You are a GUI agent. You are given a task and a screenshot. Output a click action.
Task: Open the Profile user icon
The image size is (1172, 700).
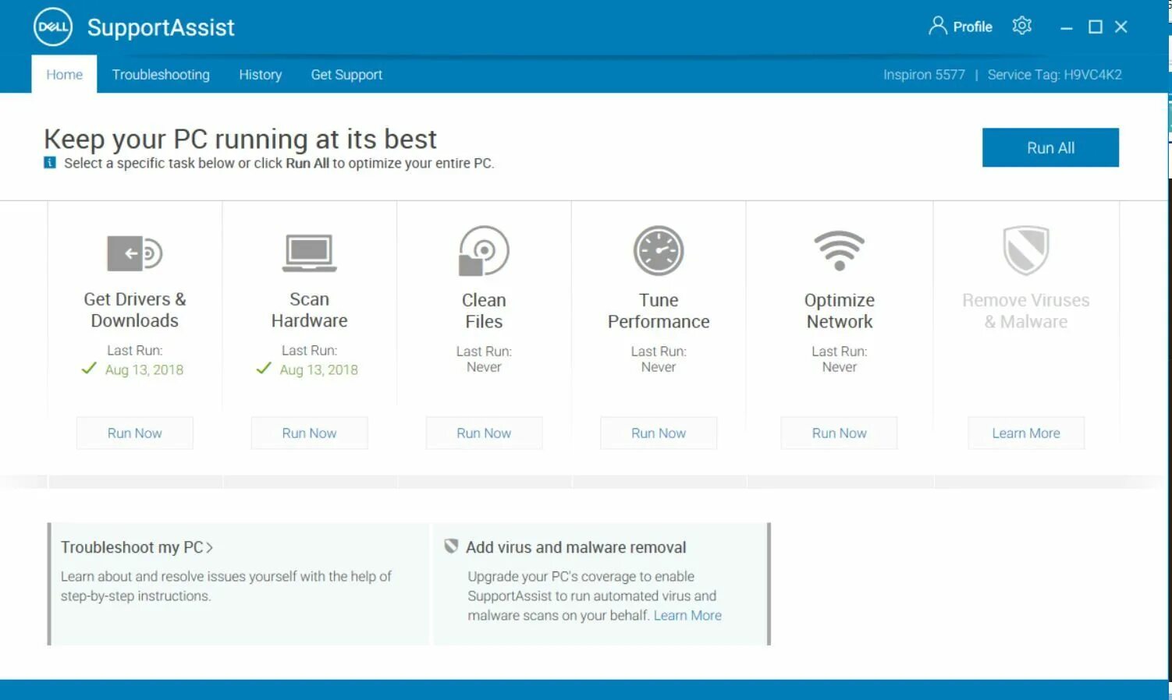coord(937,26)
